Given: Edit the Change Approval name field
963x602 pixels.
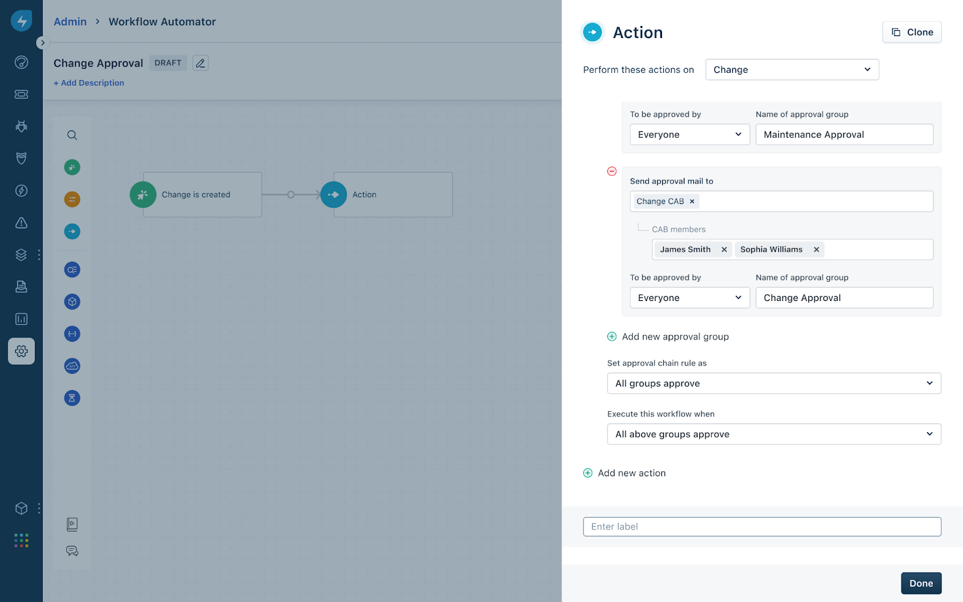Looking at the screenshot, I should click(x=844, y=298).
